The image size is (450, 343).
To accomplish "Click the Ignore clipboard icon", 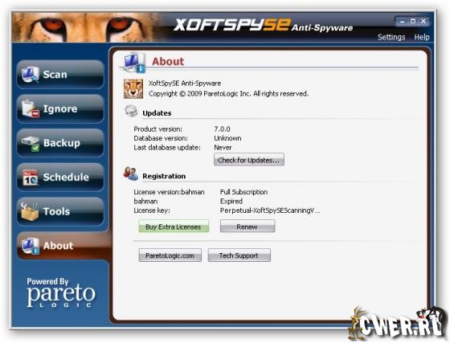I will click(x=30, y=108).
